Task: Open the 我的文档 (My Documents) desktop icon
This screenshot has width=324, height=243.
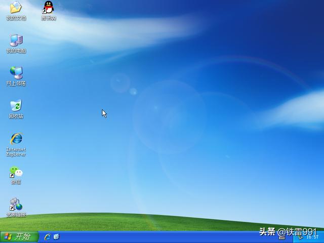Action: click(16, 10)
